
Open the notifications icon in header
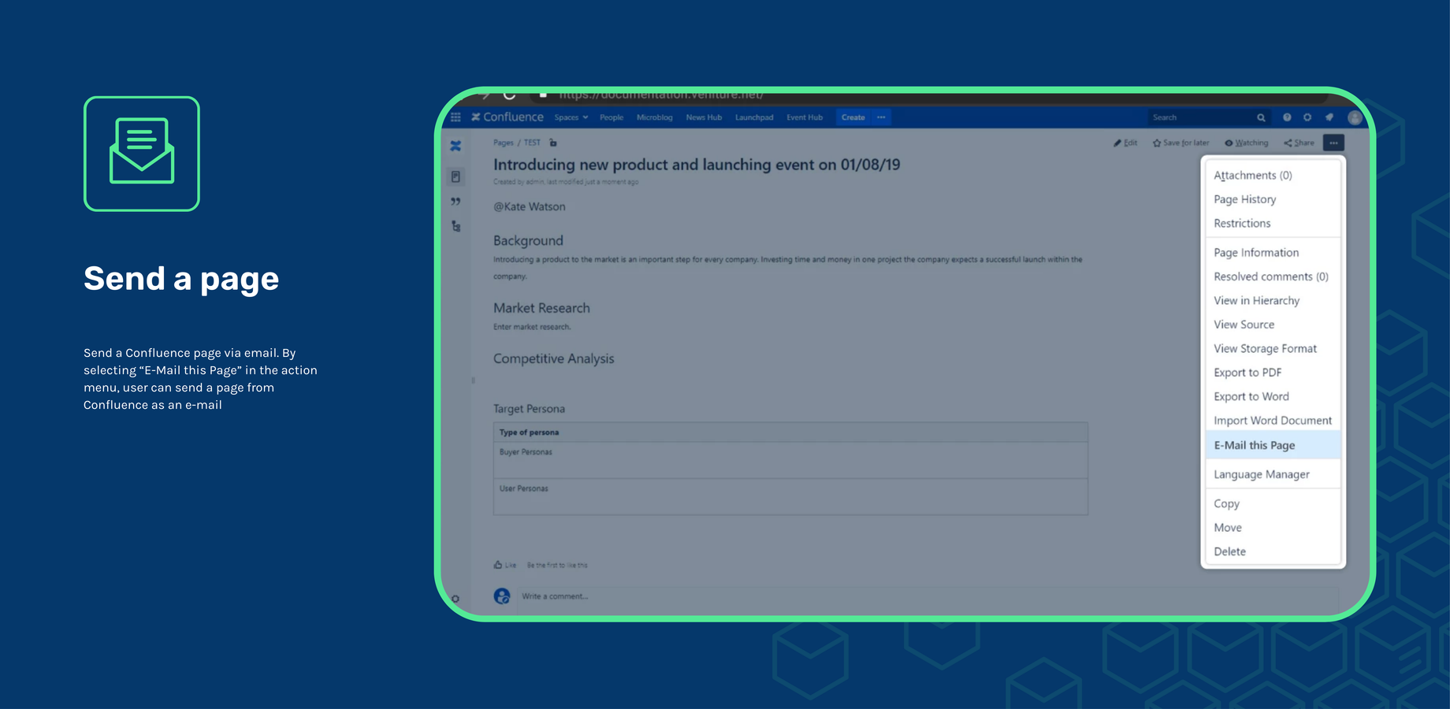[1329, 117]
